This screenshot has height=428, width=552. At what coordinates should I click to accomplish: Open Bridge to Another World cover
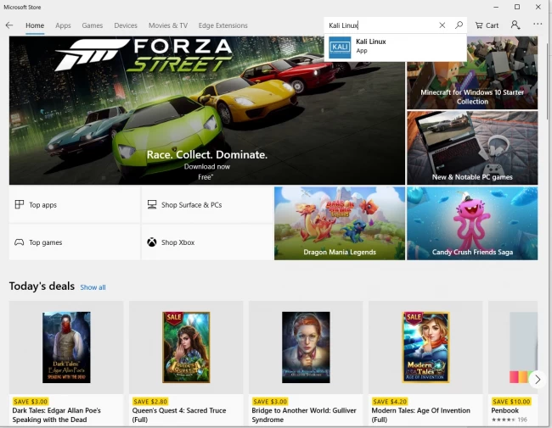point(306,347)
